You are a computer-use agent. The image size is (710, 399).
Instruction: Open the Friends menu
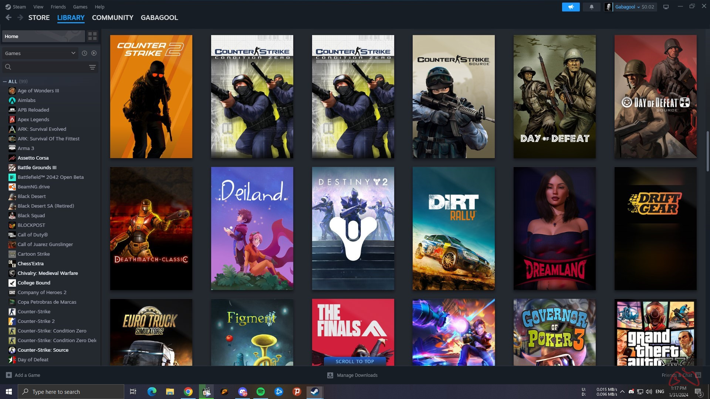58,7
